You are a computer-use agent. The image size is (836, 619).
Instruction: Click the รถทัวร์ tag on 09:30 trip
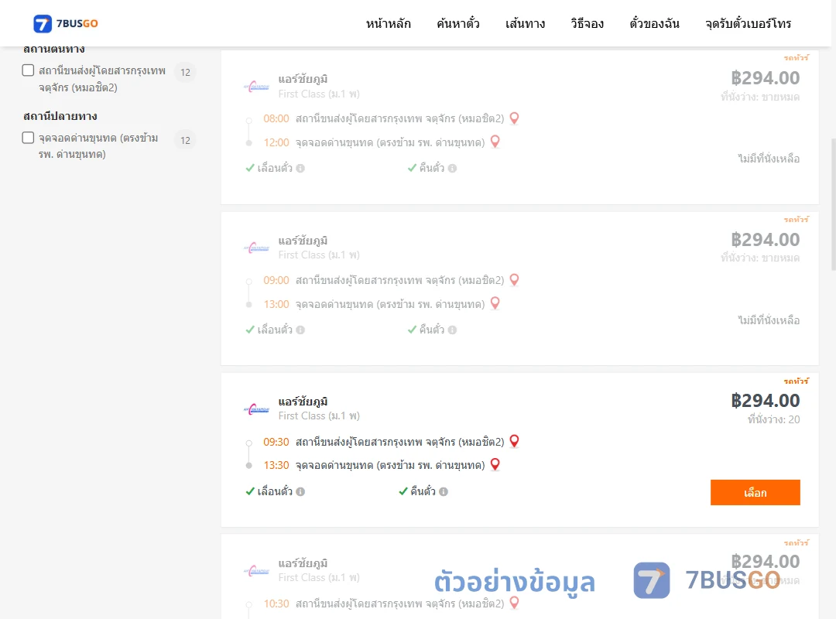click(796, 381)
